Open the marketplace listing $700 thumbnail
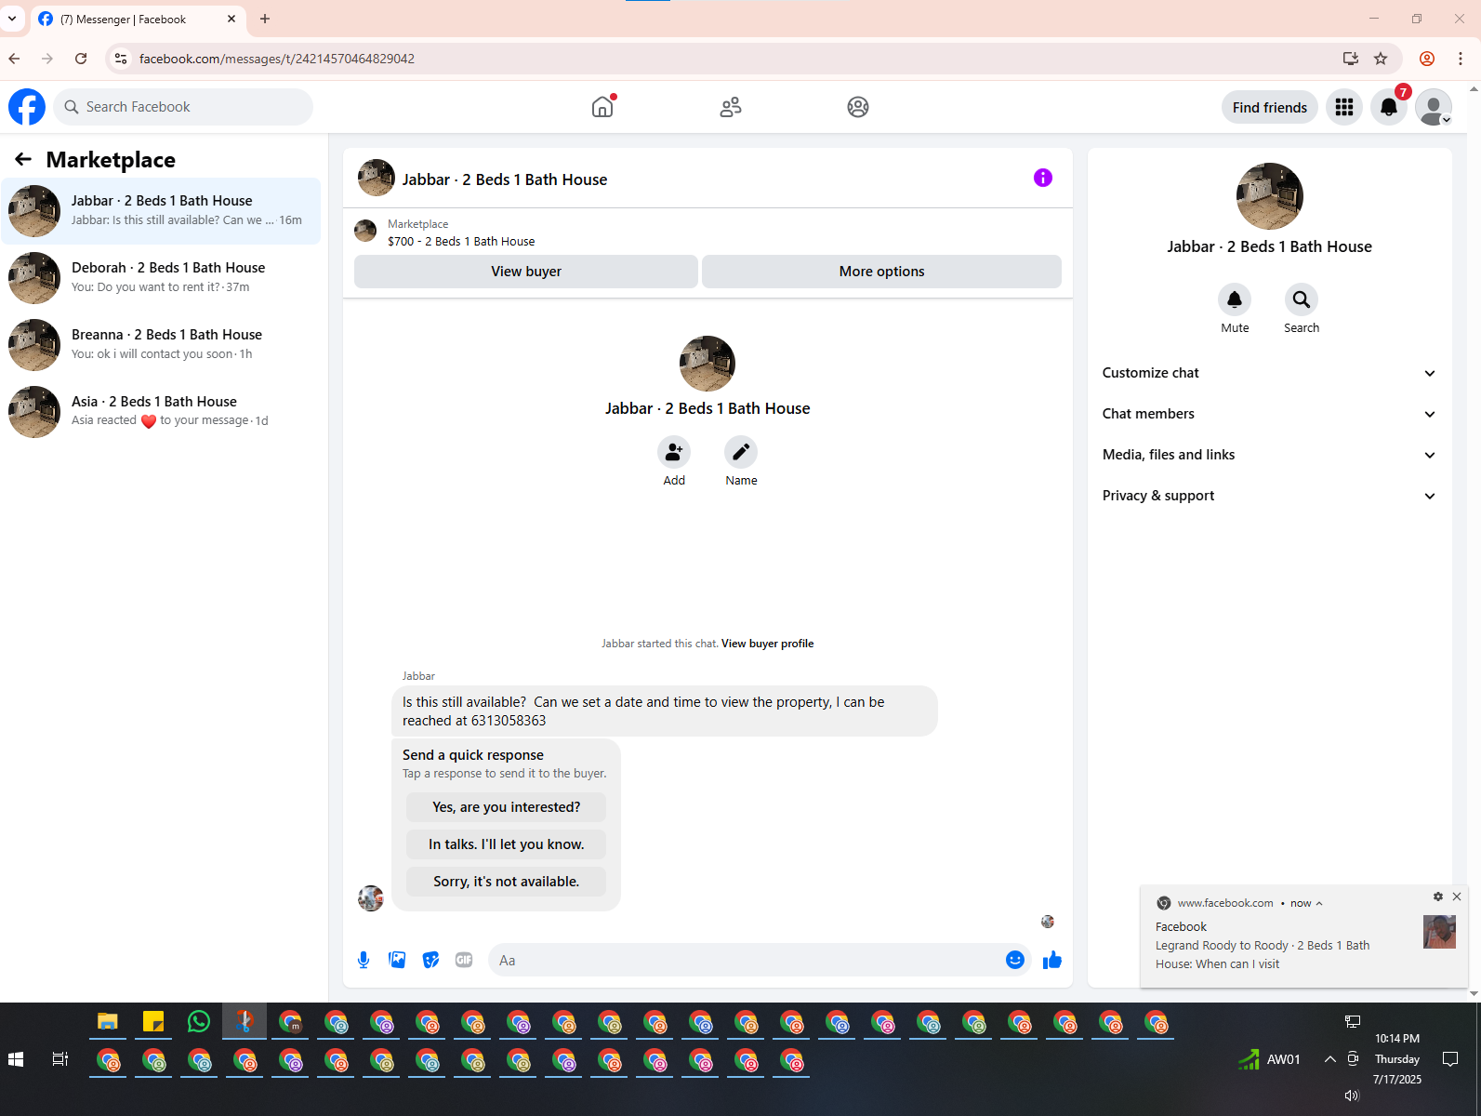Viewport: 1481px width, 1116px height. pos(365,231)
